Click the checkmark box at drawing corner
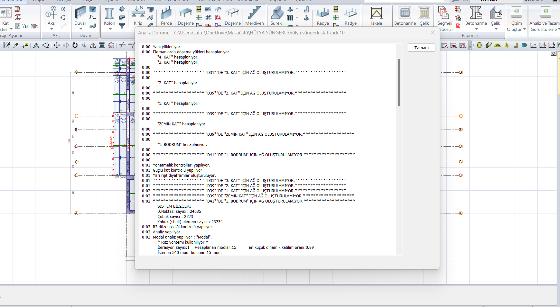Image resolution: width=560 pixels, height=307 pixels. point(554,53)
